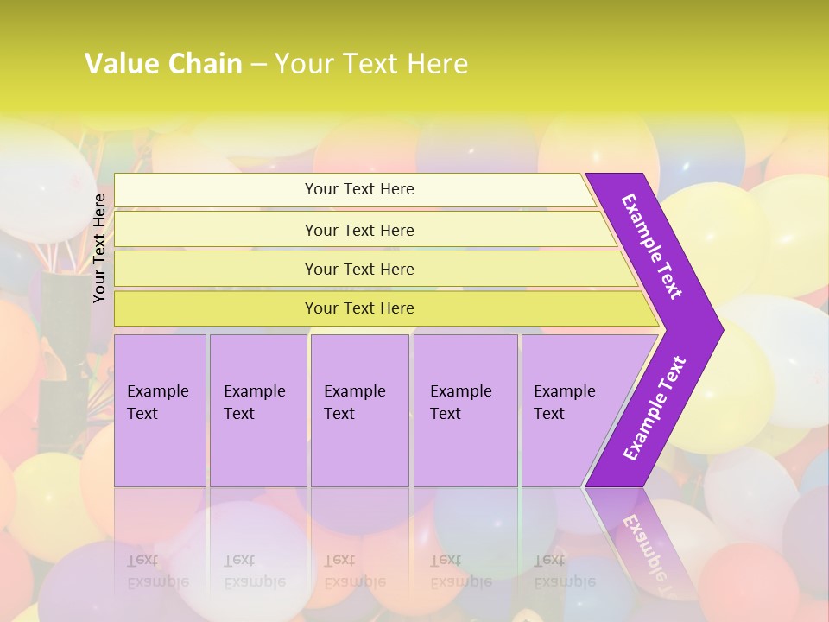Select the first lavender "Example Text" box
Viewport: 829px width, 622px height.
pos(159,403)
